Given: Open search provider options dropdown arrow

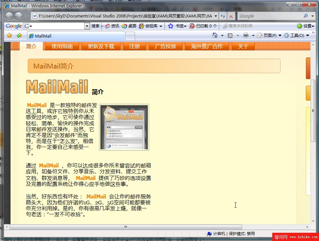Looking at the screenshot, I should pos(313,16).
